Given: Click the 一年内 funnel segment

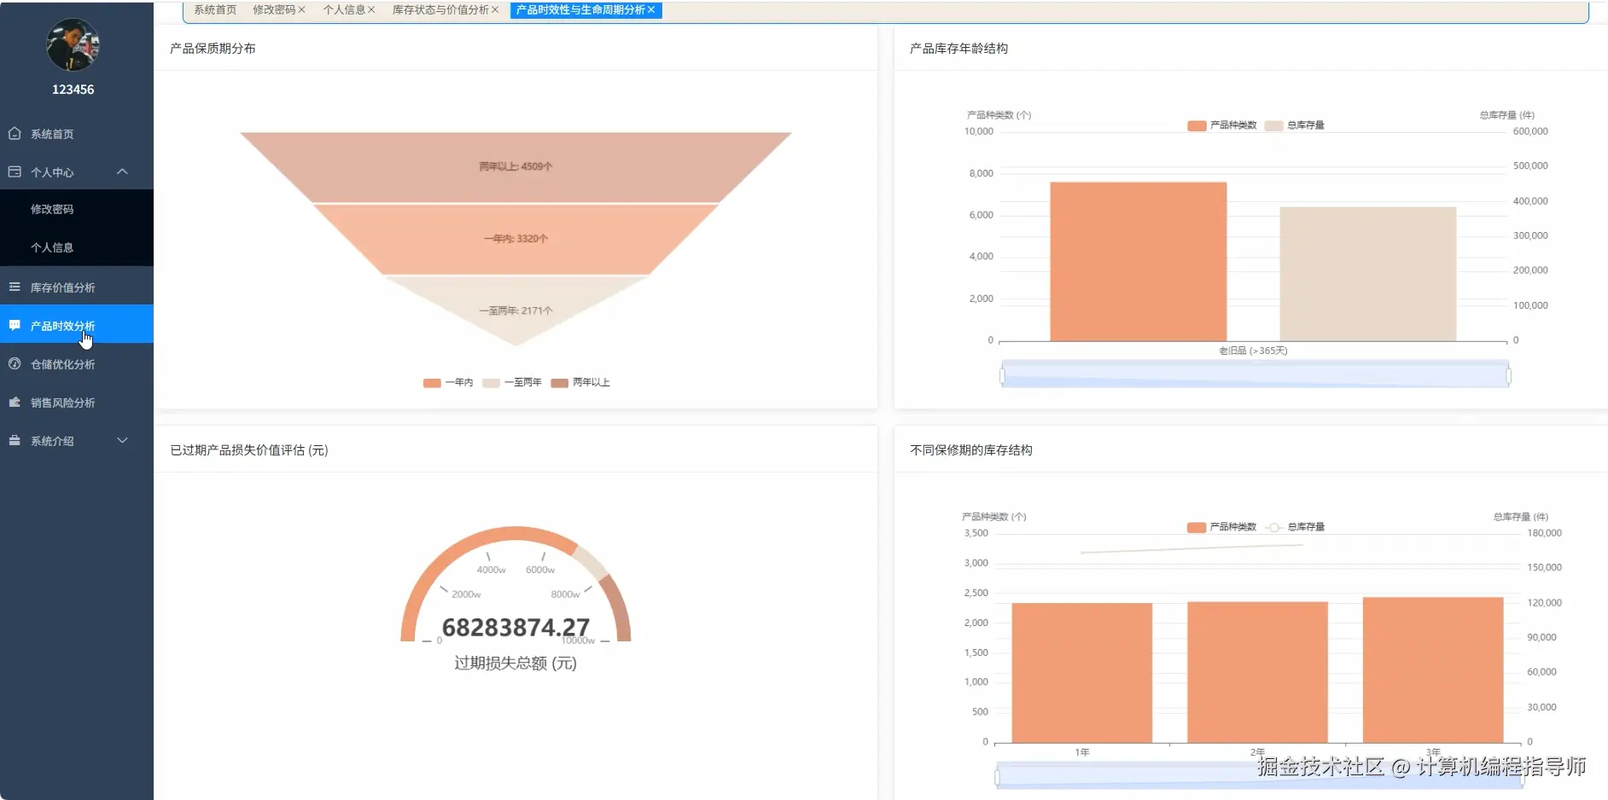Looking at the screenshot, I should click(x=516, y=239).
